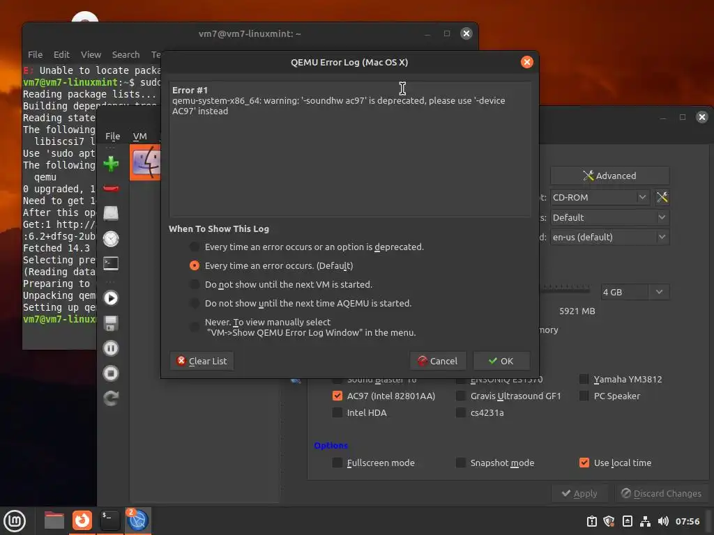Click the notes tray icon beside shield

(x=627, y=521)
